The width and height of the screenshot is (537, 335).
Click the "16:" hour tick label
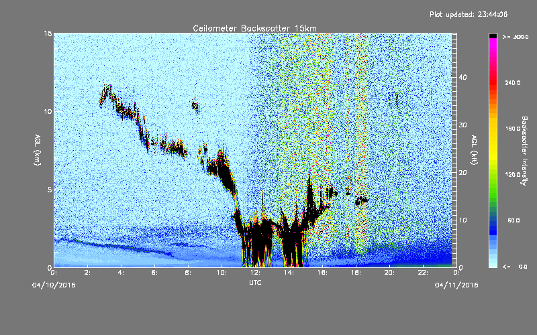pos(322,273)
